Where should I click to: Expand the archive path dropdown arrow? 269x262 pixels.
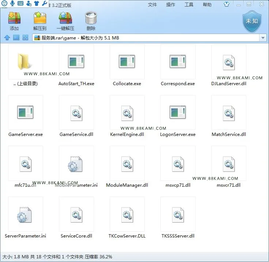[x=263, y=38]
